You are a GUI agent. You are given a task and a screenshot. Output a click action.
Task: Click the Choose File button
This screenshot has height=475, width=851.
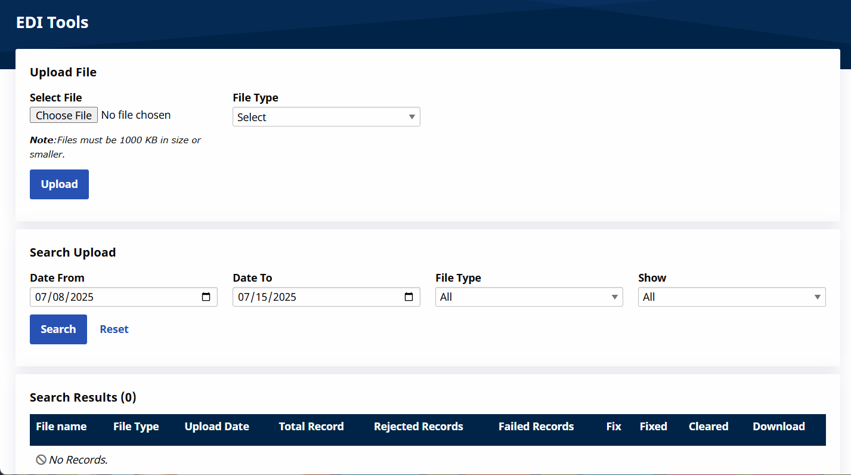pyautogui.click(x=64, y=115)
